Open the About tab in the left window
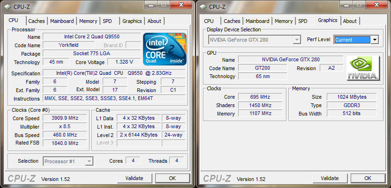 (x=154, y=21)
